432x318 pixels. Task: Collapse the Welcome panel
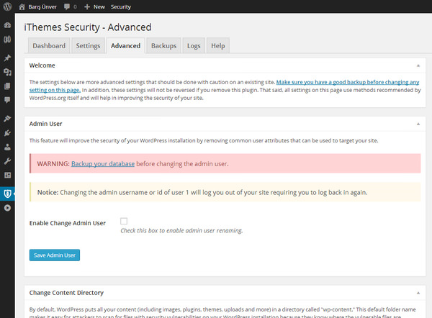(418, 65)
